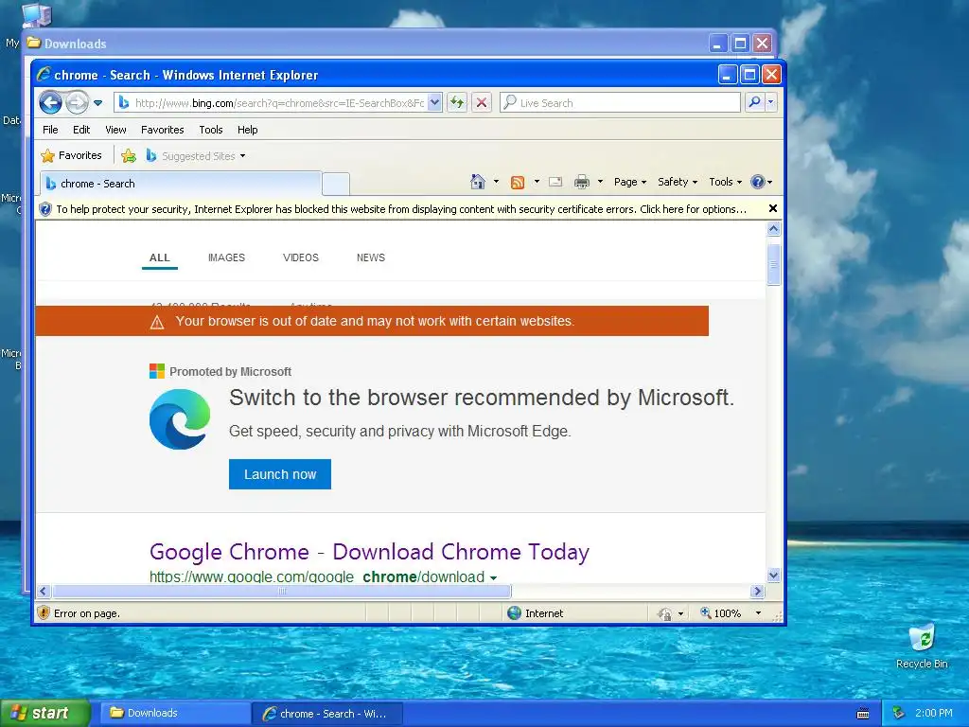Viewport: 969px width, 727px height.
Task: Open the Recycle Bin desktop icon
Action: tap(922, 646)
